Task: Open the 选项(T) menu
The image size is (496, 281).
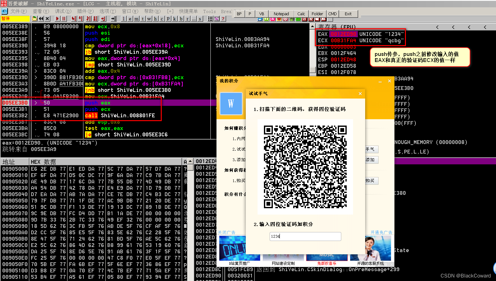Action: [108, 11]
